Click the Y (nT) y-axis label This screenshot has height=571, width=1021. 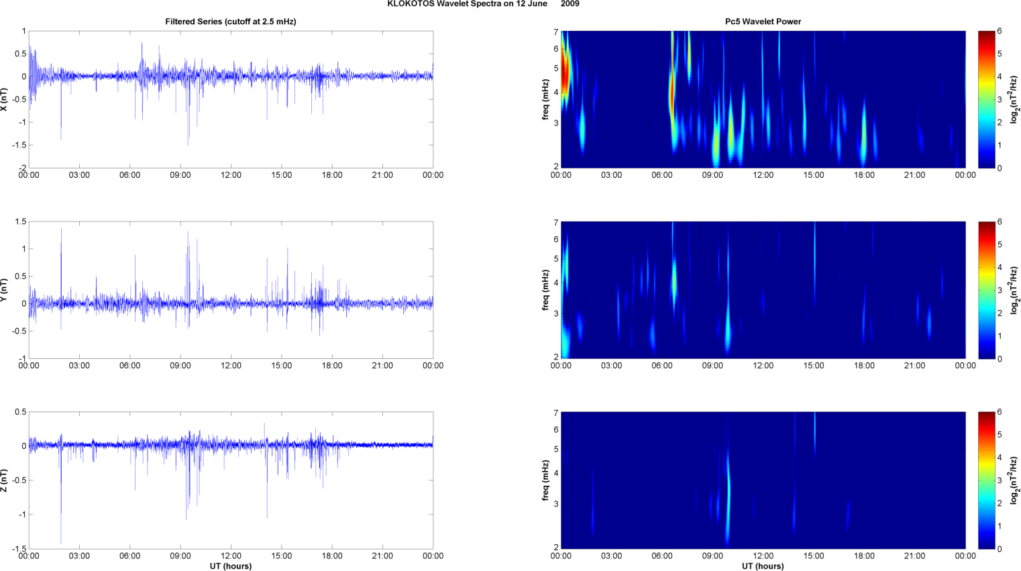tap(5, 290)
